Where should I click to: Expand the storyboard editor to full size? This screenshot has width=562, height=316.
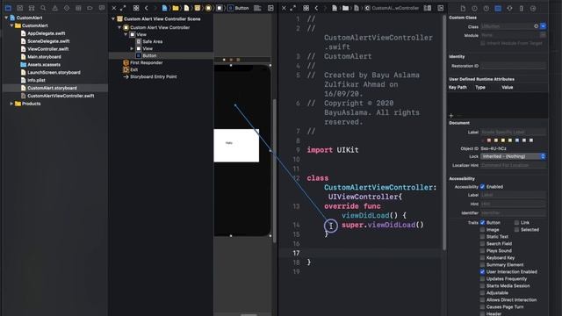pos(123,8)
